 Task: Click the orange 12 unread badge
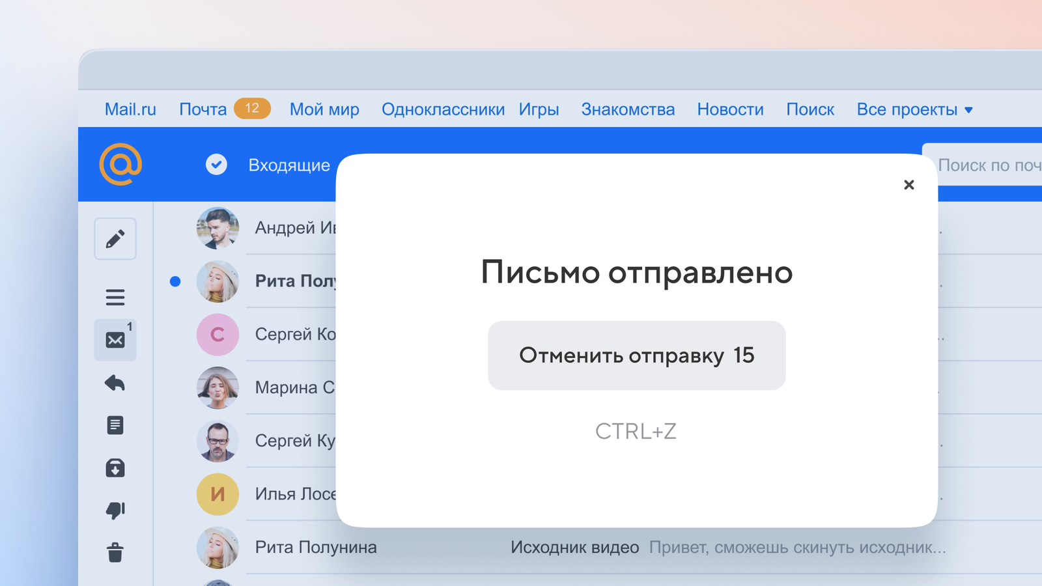coord(252,109)
